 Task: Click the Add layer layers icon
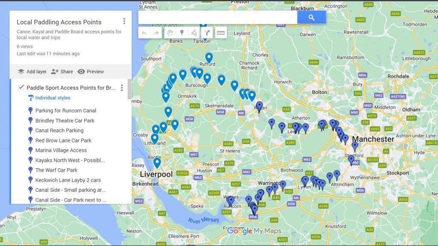pos(21,71)
